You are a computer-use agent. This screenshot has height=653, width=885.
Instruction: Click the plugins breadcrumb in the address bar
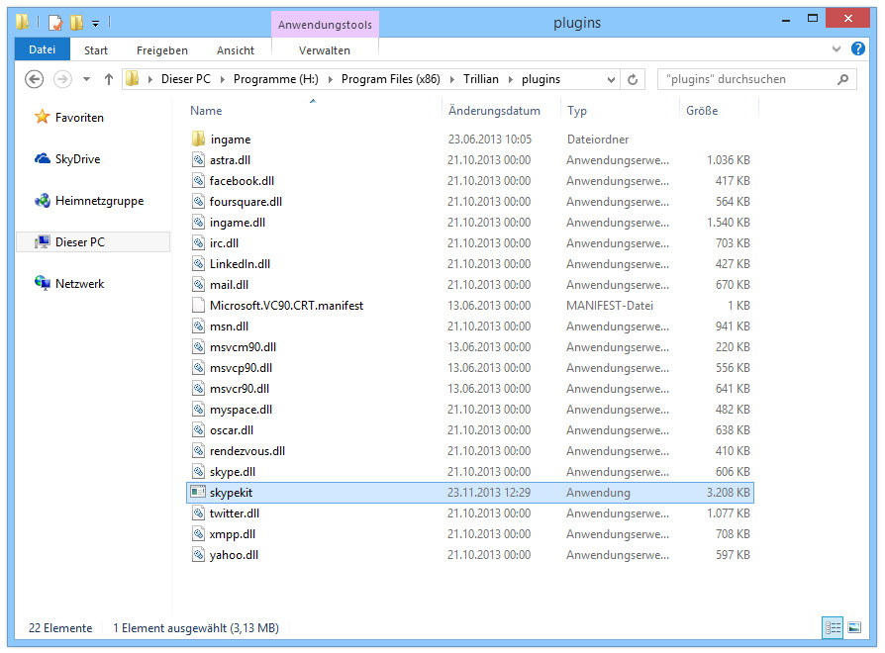point(541,79)
